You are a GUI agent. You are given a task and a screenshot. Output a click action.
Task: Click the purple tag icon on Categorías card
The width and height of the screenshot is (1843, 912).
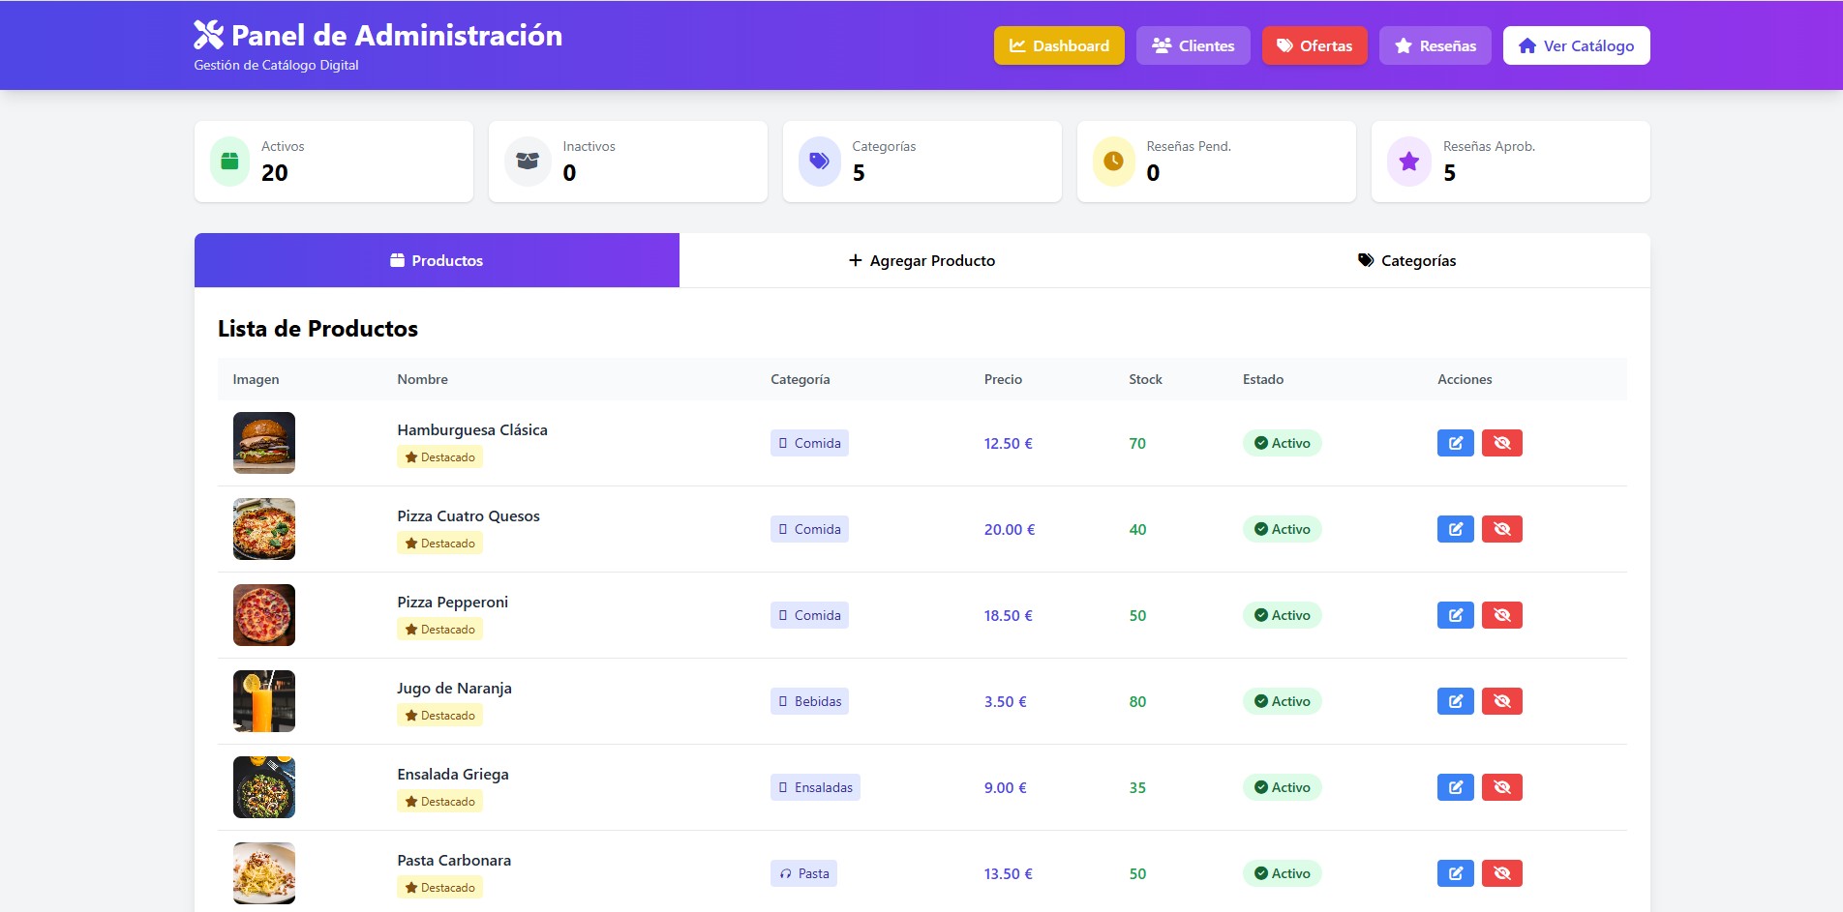[820, 161]
